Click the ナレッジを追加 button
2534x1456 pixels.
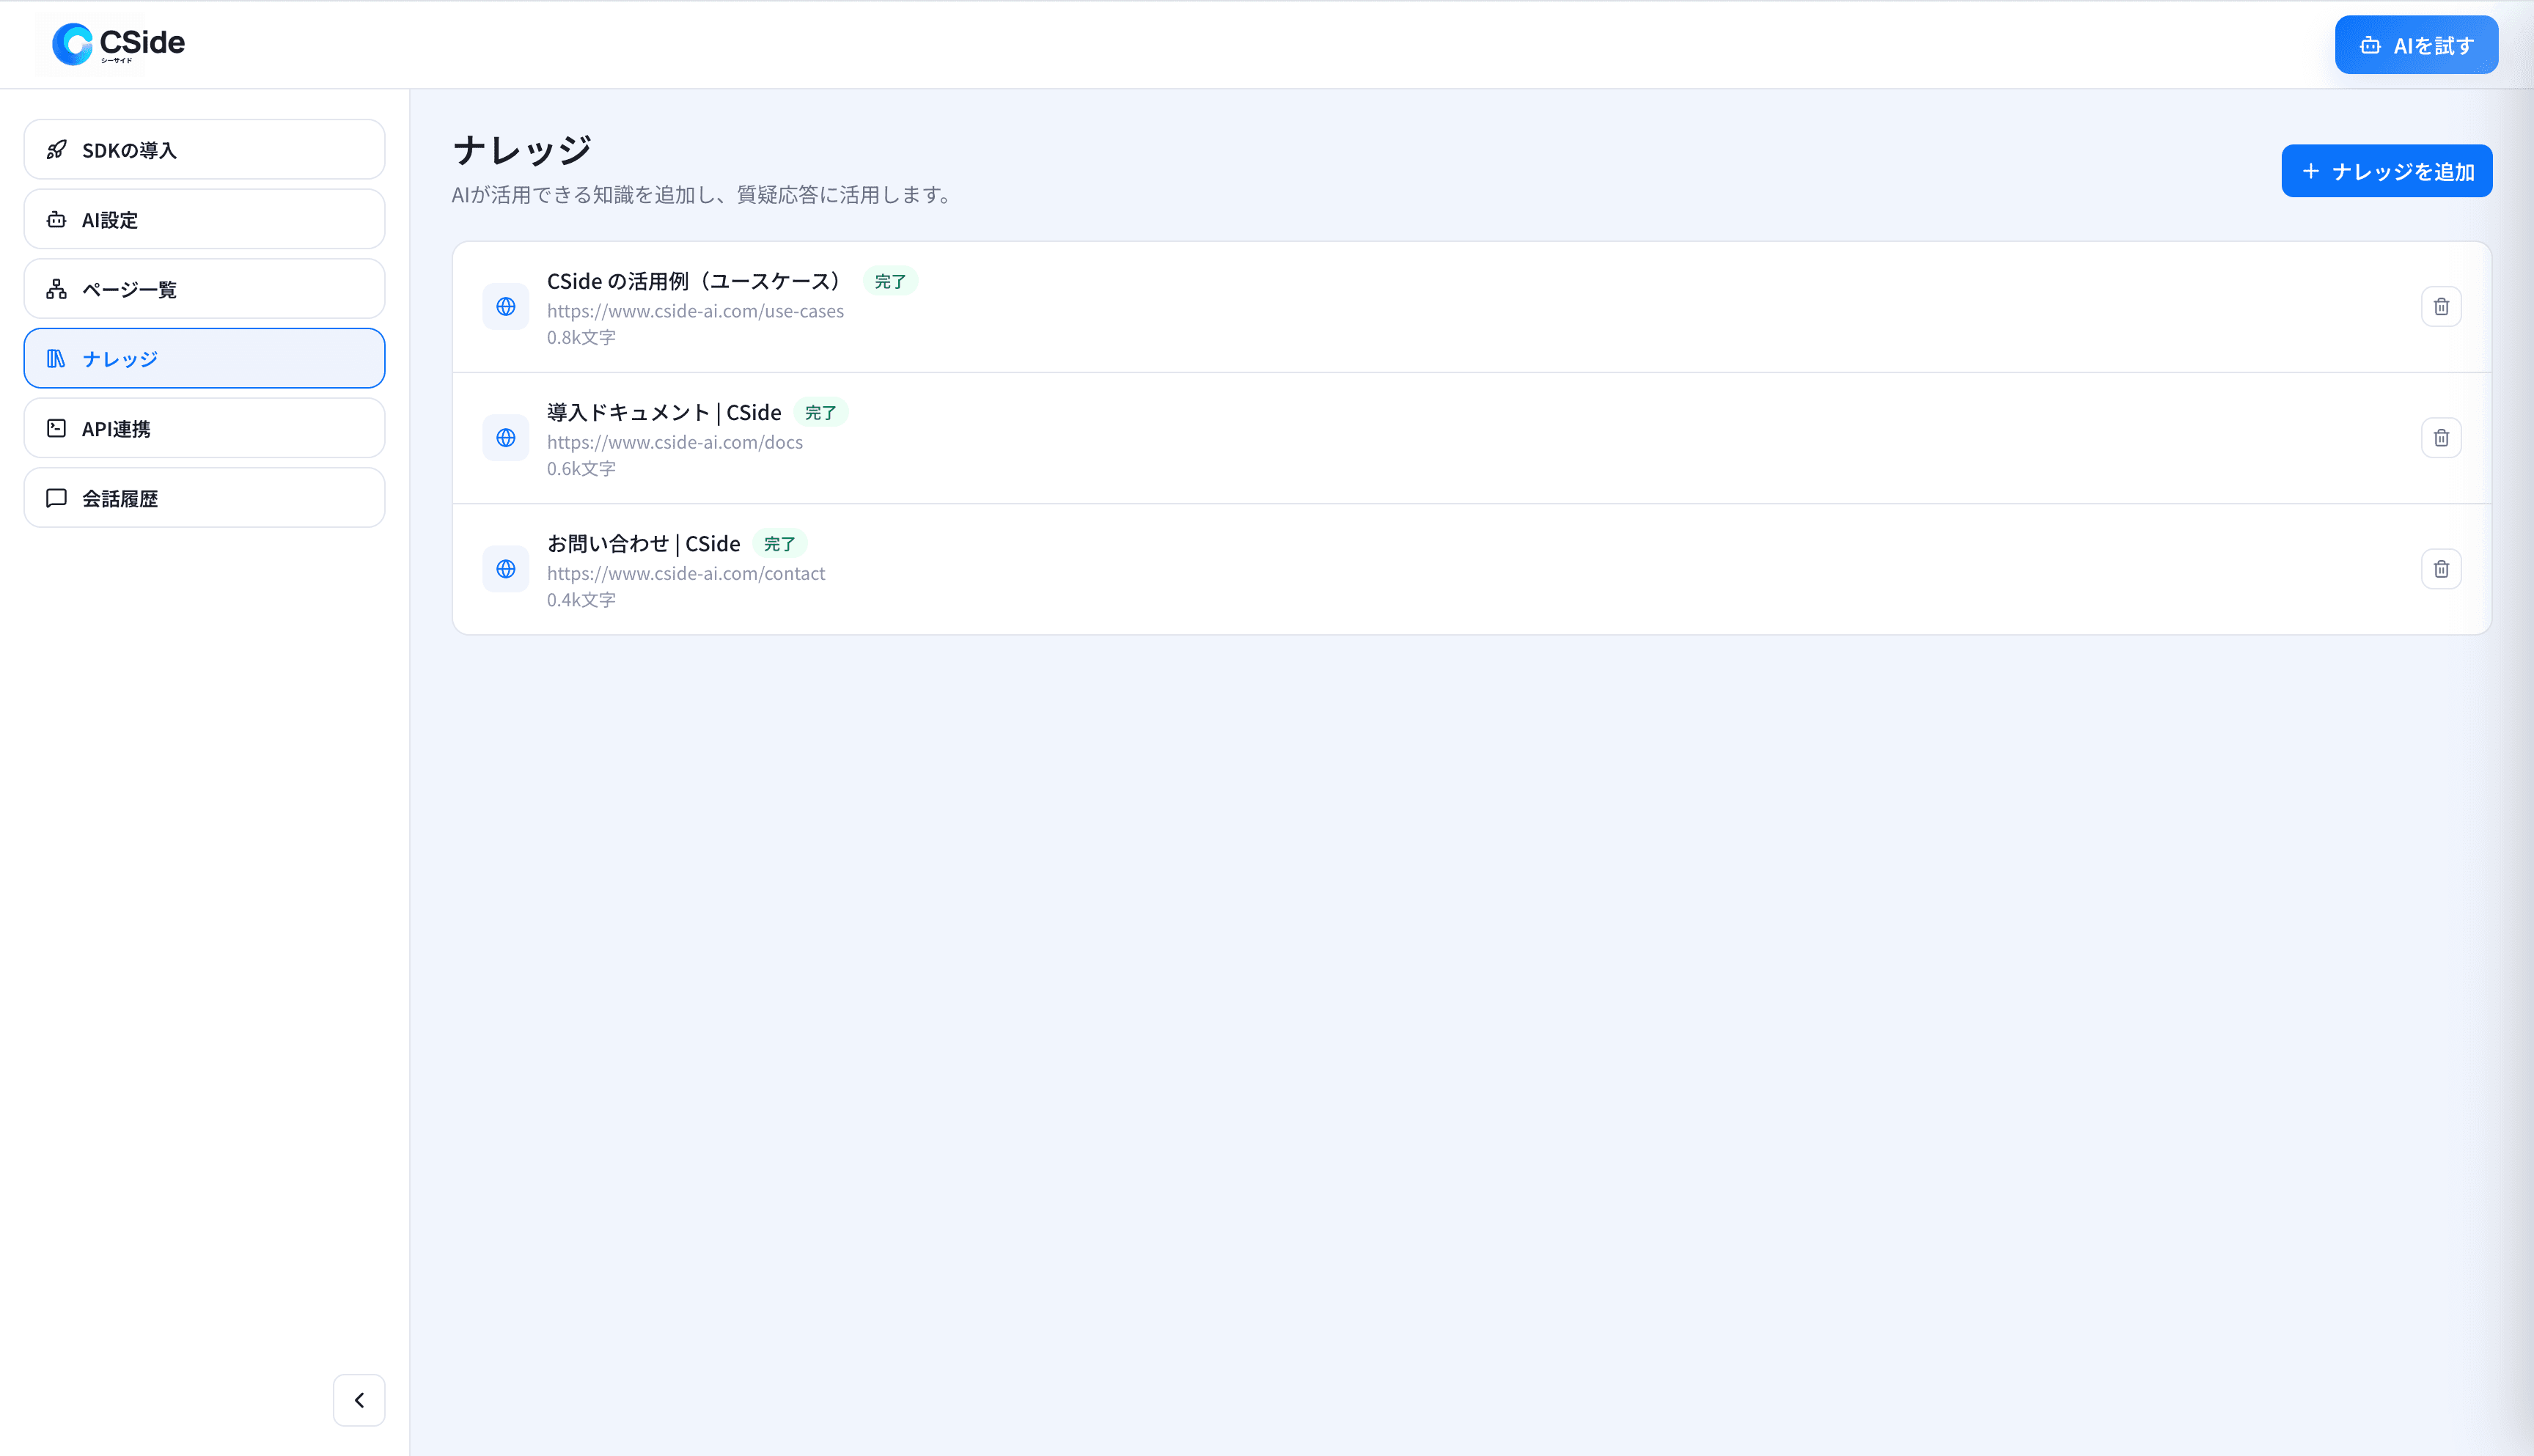pos(2386,171)
